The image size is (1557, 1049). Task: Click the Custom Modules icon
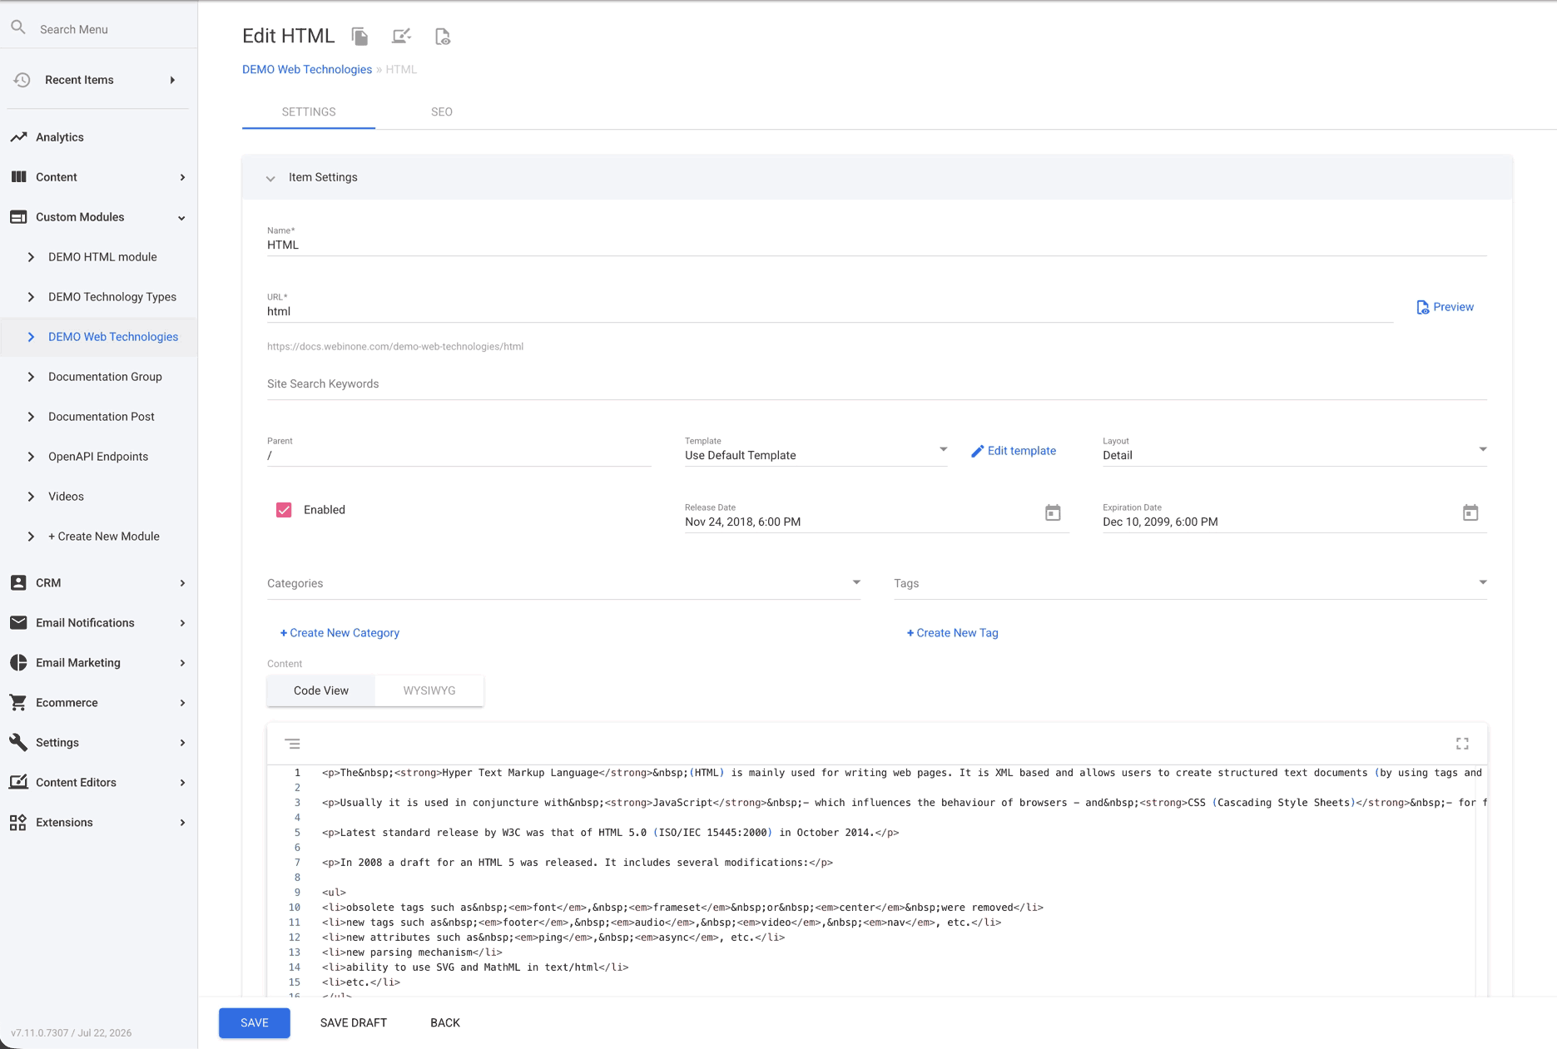coord(18,217)
